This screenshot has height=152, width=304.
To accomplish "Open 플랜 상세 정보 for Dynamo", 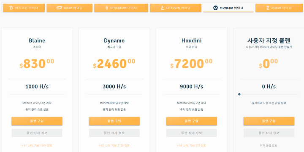I will click(x=114, y=133).
